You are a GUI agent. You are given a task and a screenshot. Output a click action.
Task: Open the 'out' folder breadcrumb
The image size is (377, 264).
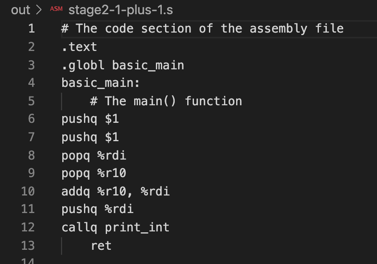click(20, 10)
